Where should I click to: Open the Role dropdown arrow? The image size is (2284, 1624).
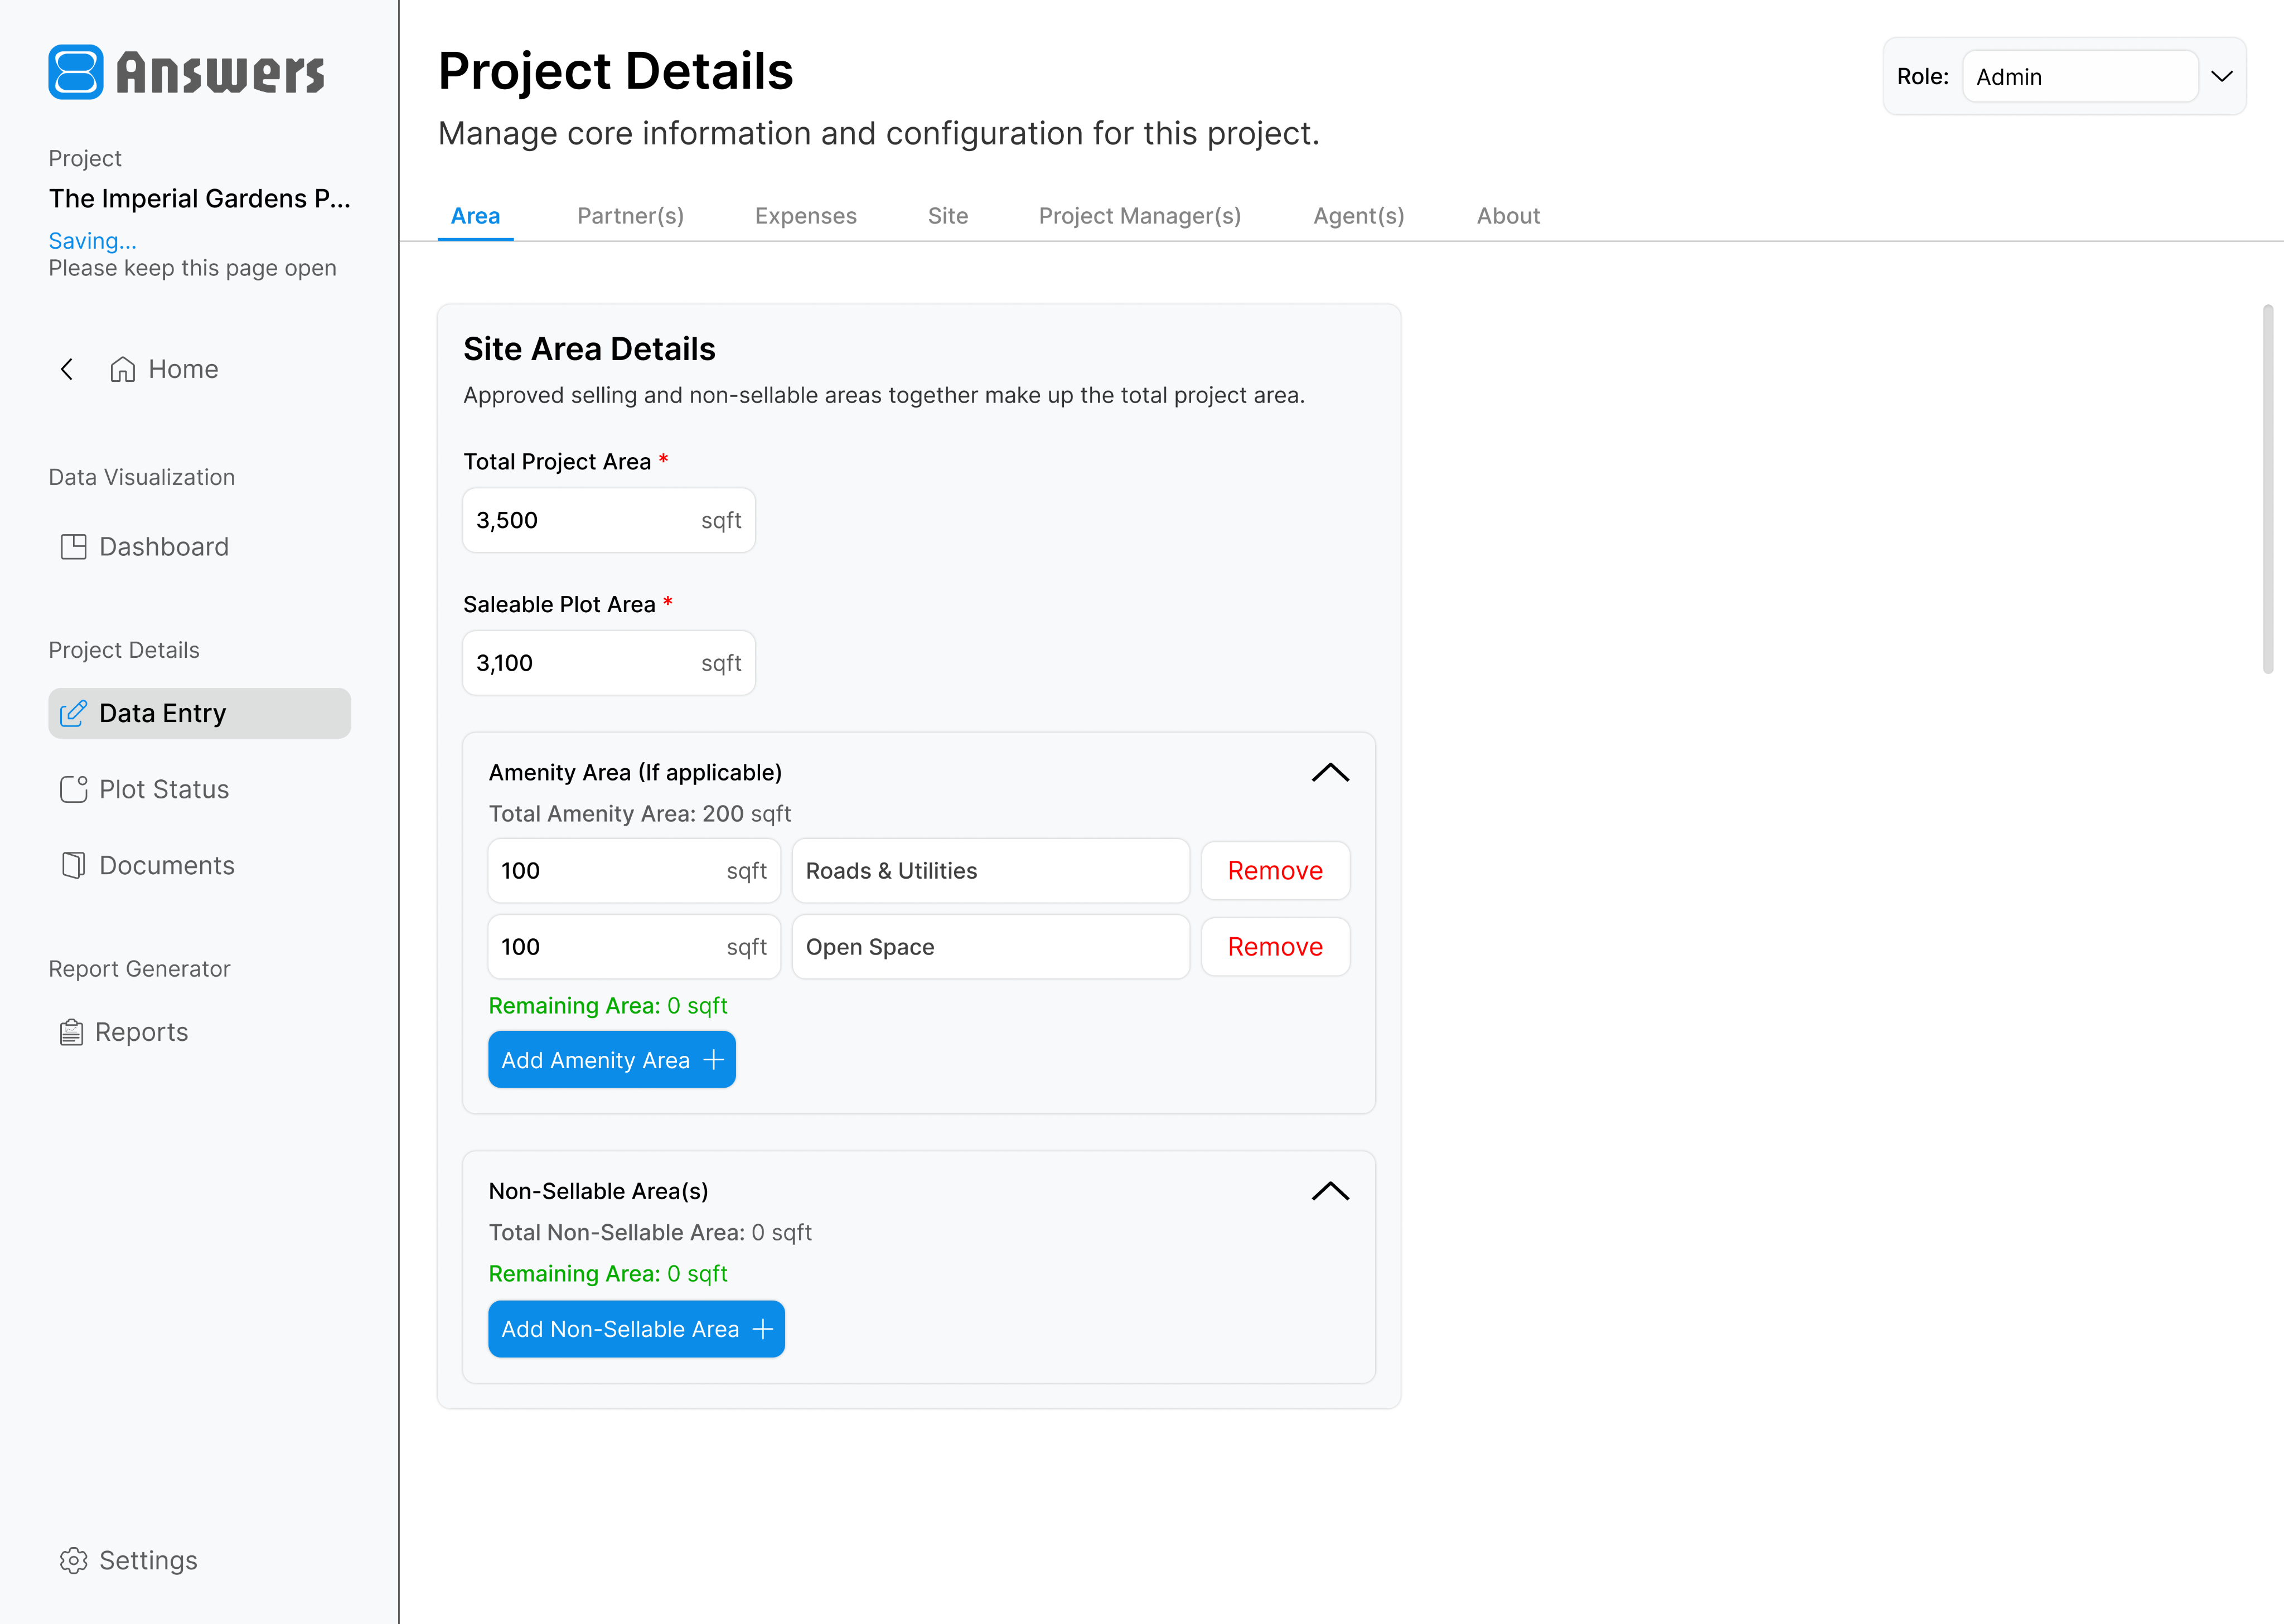click(x=2222, y=76)
